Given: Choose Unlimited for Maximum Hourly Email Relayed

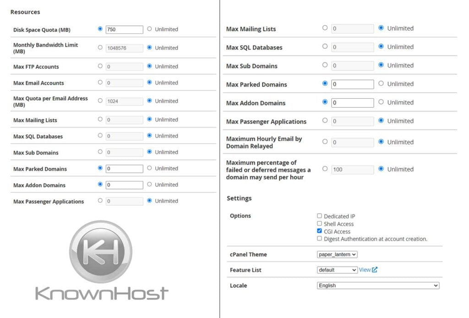Looking at the screenshot, I should tap(381, 142).
